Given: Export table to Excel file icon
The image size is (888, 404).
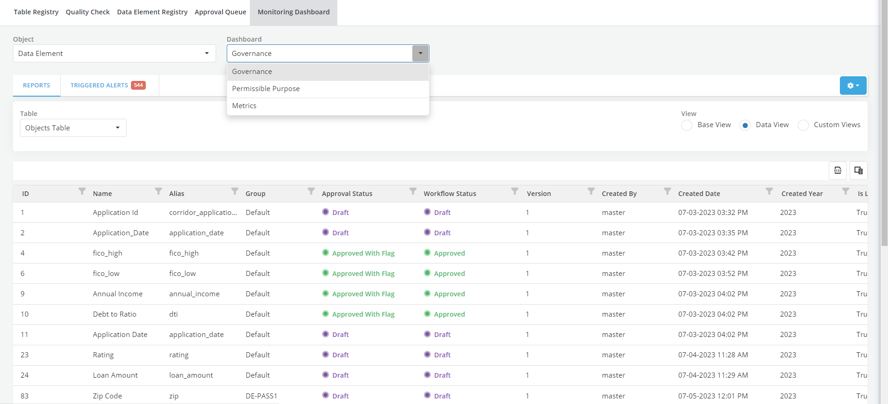Looking at the screenshot, I should [x=838, y=171].
